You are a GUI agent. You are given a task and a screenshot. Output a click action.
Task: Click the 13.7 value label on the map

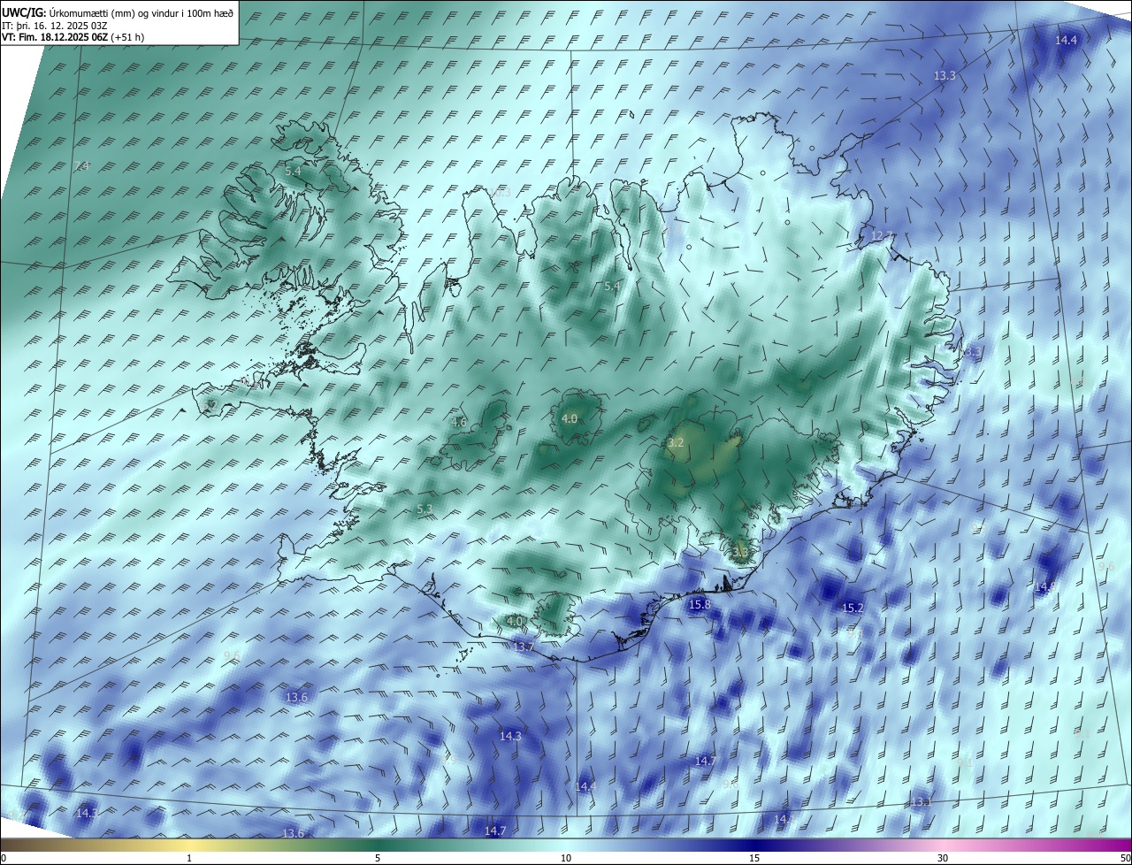click(524, 647)
